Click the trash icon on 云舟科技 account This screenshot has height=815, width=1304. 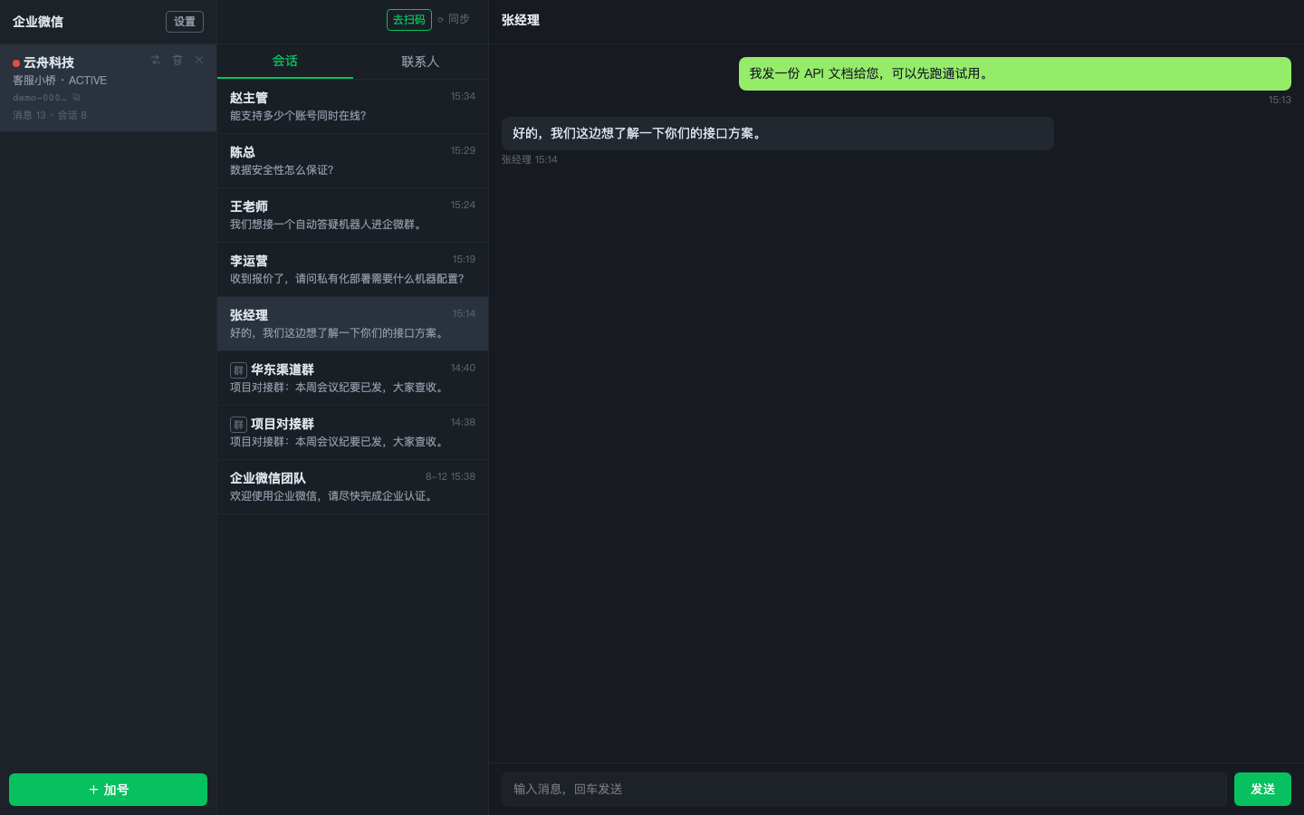177,60
